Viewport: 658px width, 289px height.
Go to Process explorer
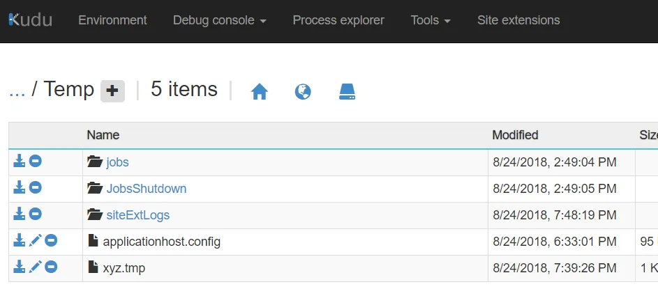(338, 20)
